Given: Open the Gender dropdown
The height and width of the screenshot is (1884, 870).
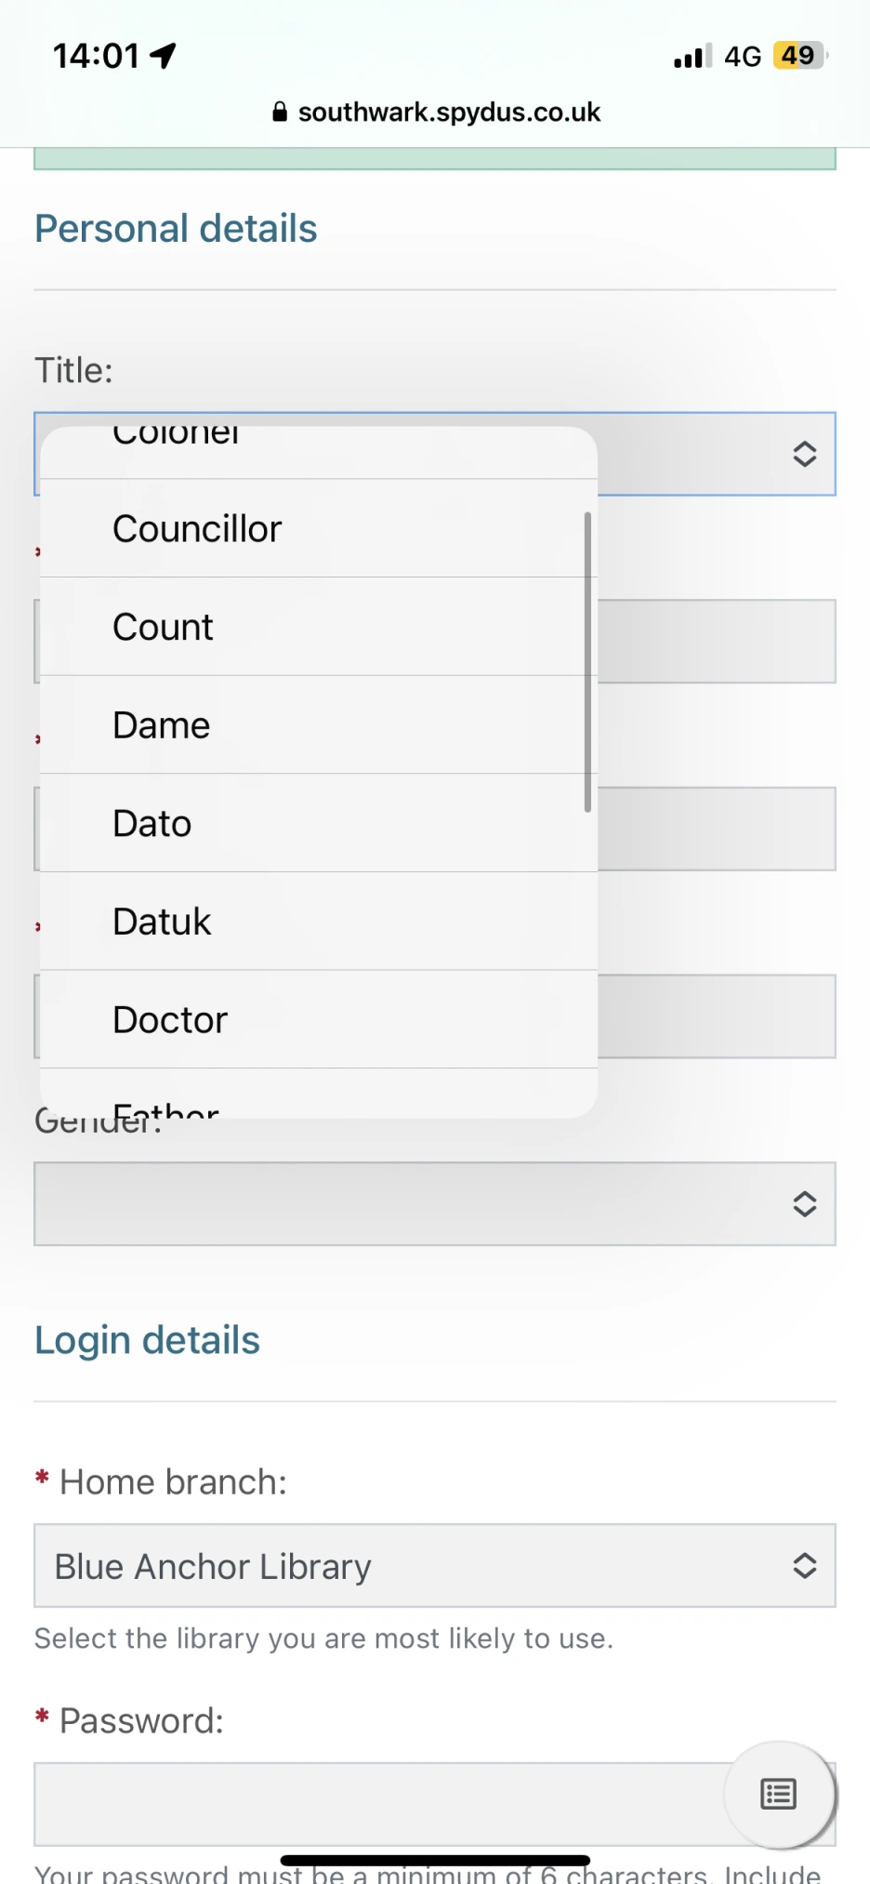Looking at the screenshot, I should pos(434,1203).
